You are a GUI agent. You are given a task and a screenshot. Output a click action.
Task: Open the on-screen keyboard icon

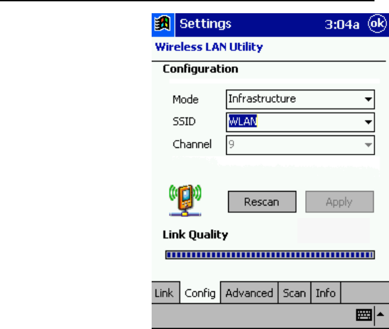pos(364,315)
